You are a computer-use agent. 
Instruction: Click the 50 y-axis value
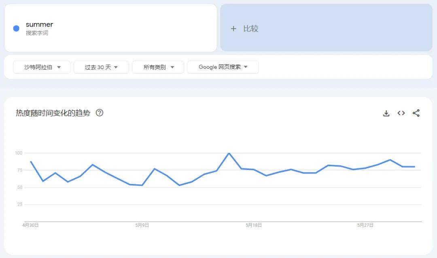pos(19,187)
